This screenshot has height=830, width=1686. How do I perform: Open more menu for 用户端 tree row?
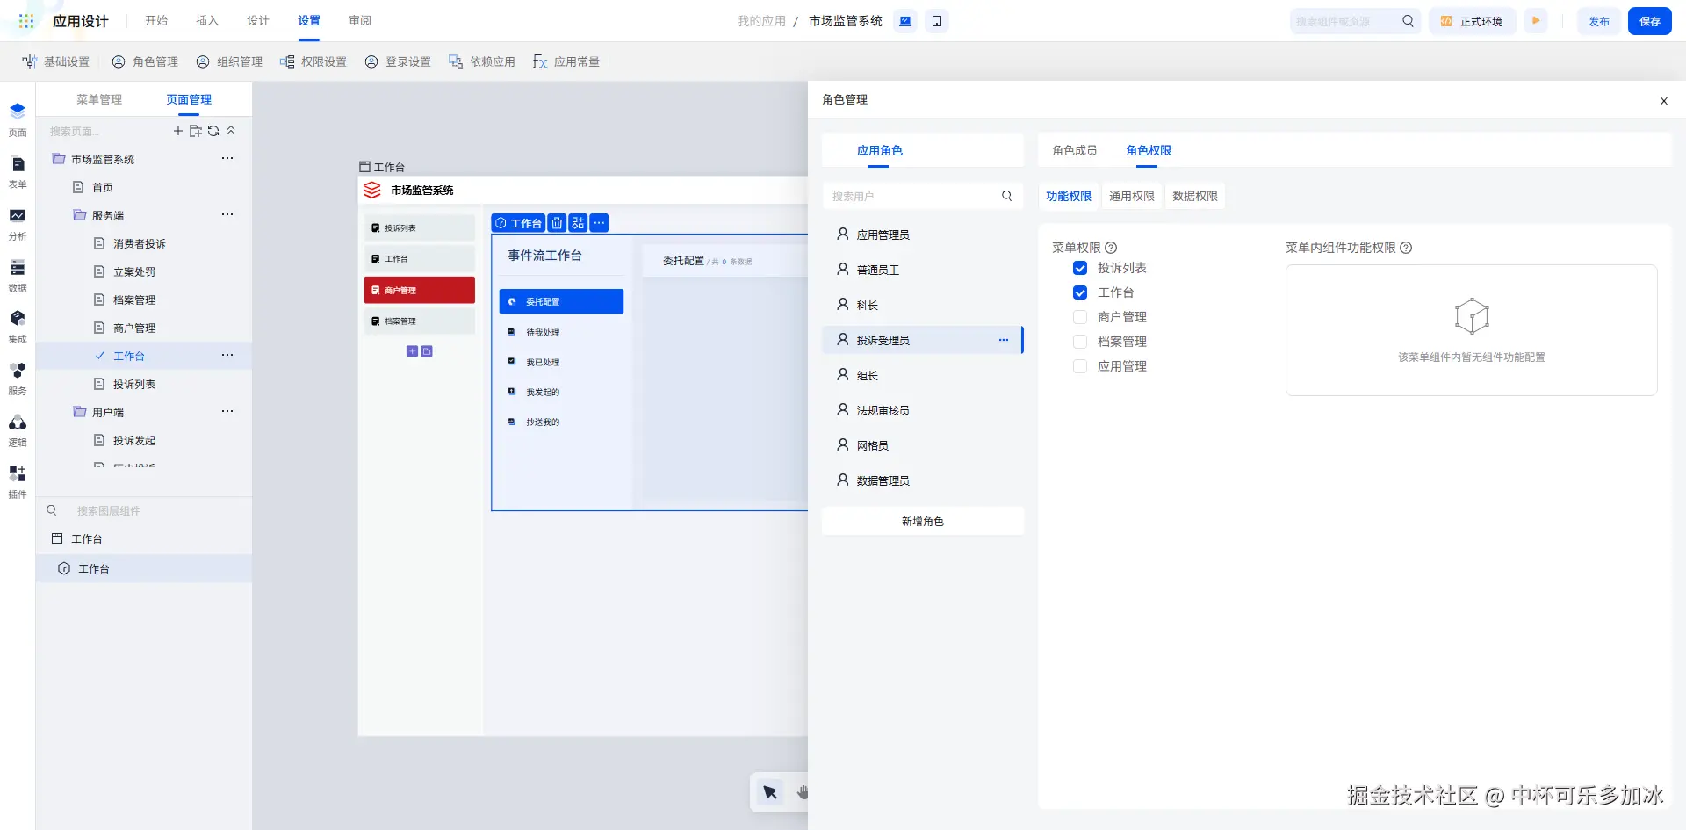[227, 411]
